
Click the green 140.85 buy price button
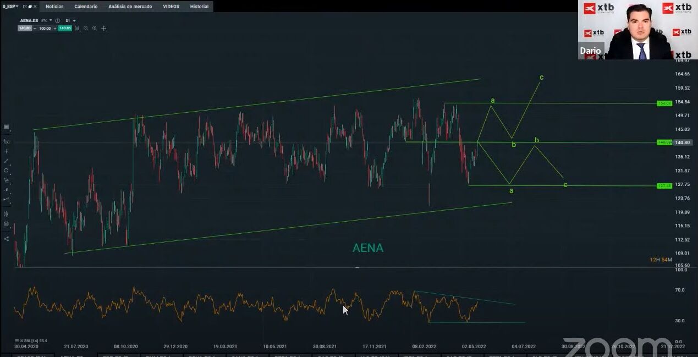pos(65,28)
